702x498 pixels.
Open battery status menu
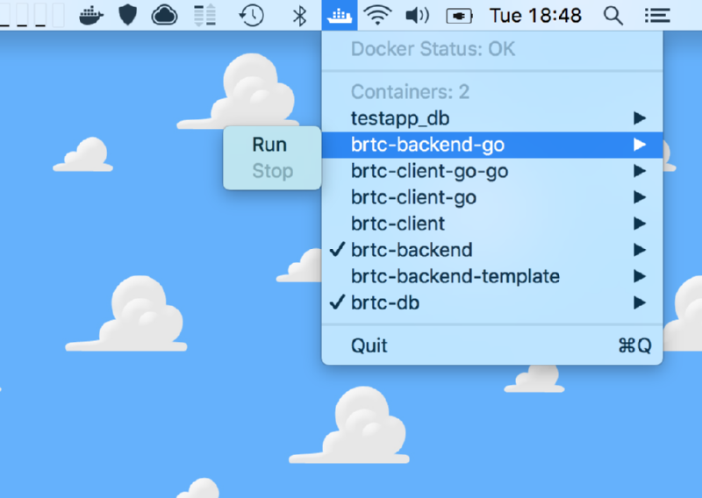click(459, 17)
